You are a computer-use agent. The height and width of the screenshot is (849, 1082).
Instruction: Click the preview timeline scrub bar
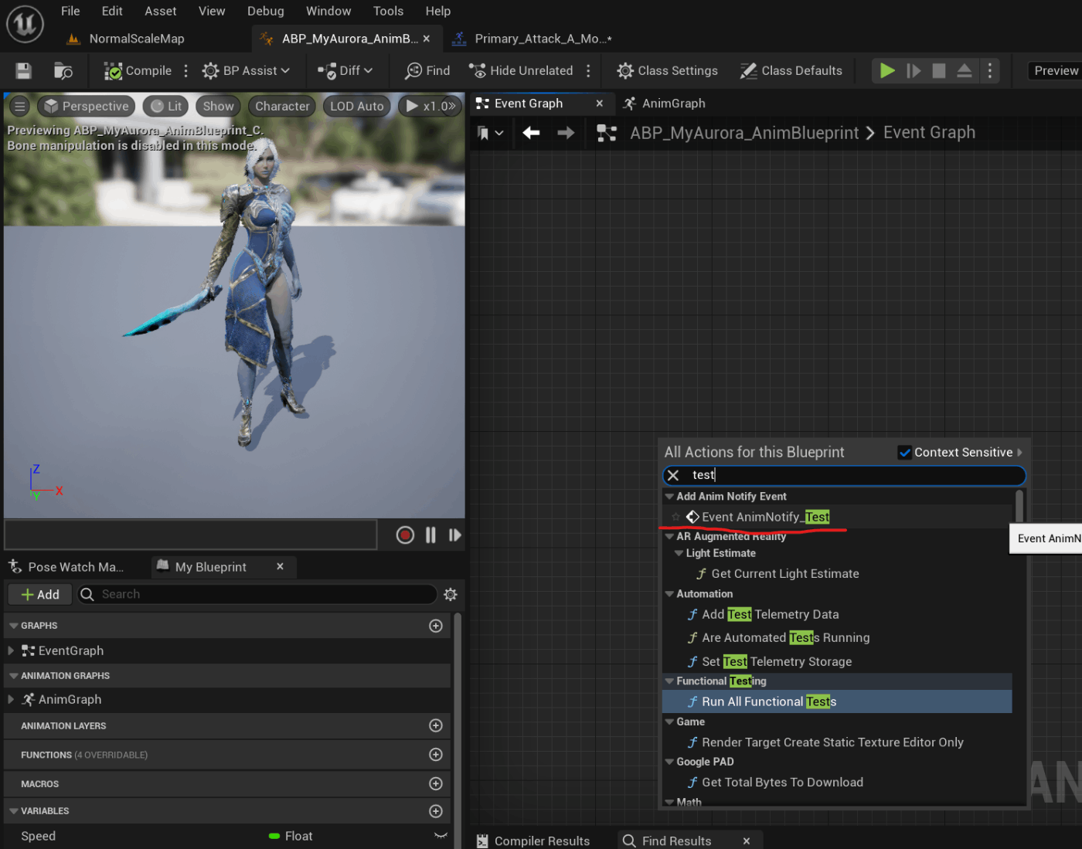tap(190, 535)
